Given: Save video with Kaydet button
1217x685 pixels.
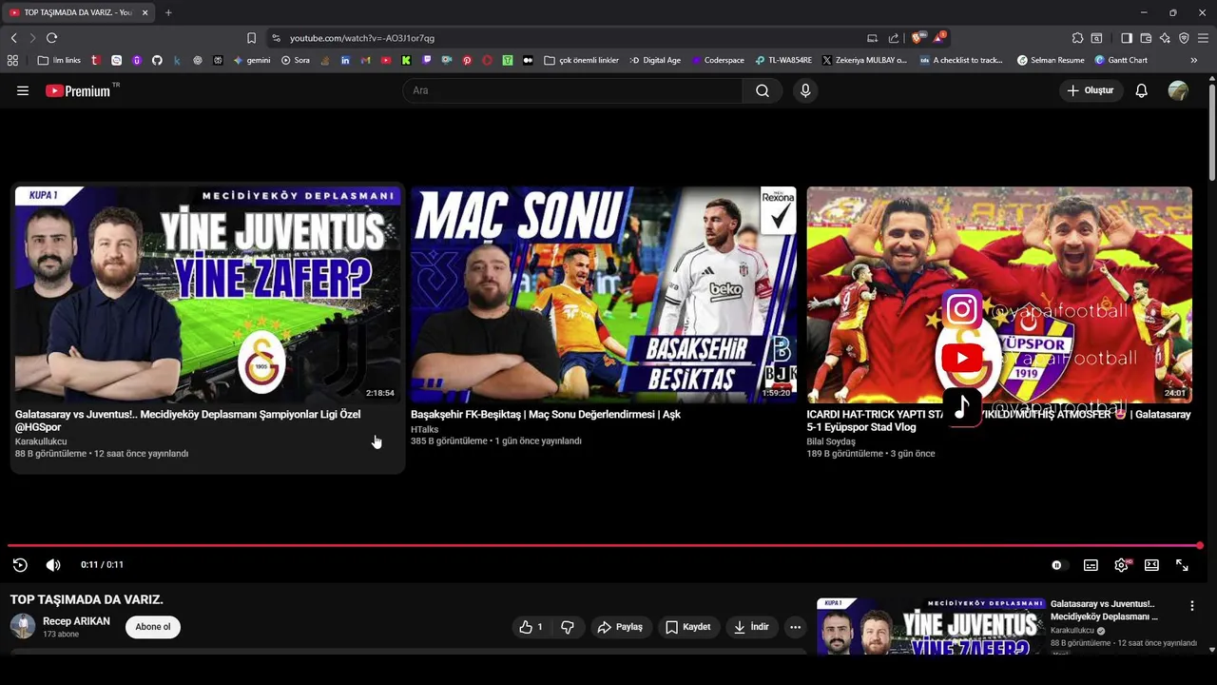Looking at the screenshot, I should point(687,627).
